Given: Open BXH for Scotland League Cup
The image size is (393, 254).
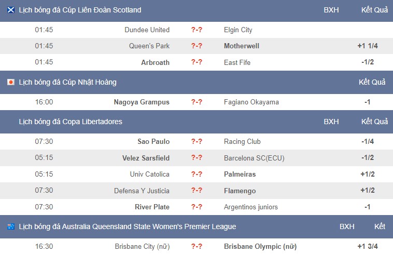Looking at the screenshot, I should tap(331, 10).
